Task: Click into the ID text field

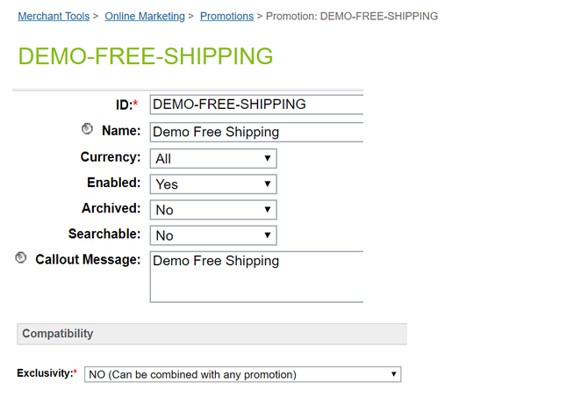Action: tap(255, 105)
